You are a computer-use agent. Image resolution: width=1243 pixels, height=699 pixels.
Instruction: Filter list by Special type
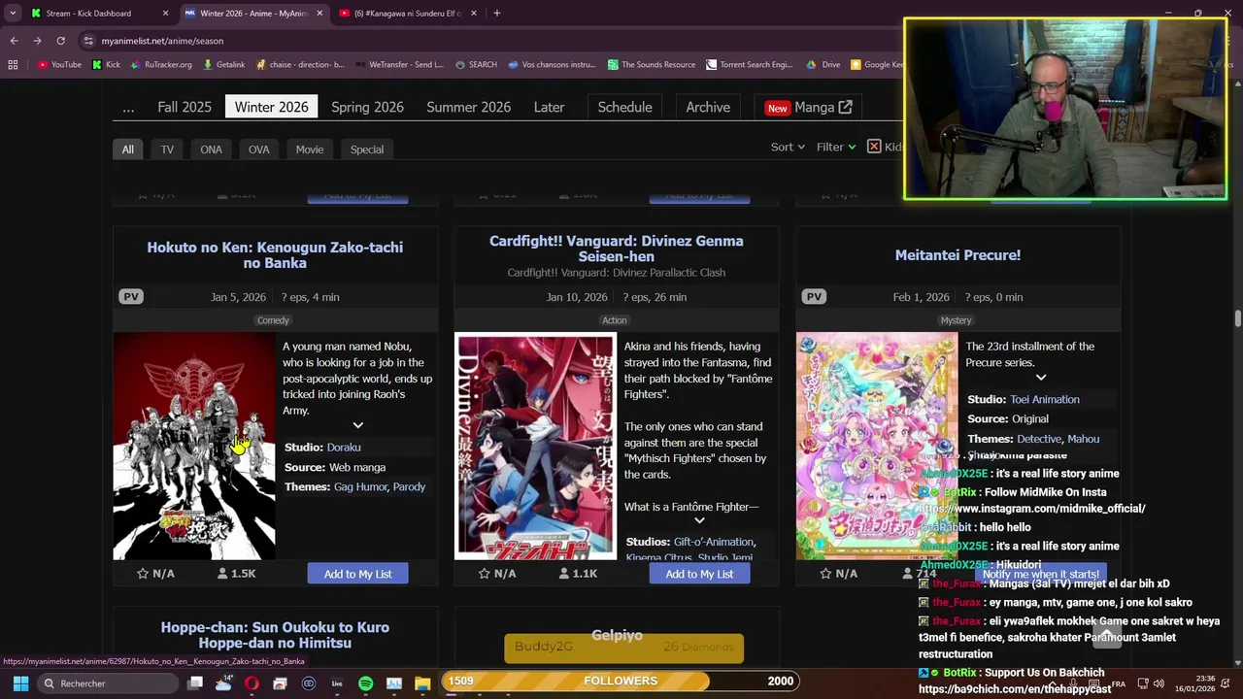click(367, 150)
